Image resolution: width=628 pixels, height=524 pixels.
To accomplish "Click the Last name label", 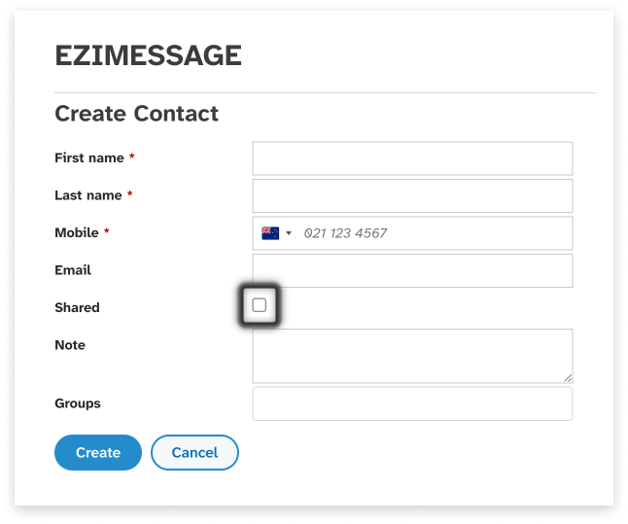I will 88,195.
